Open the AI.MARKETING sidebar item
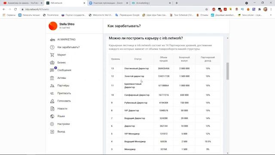 click(66, 40)
